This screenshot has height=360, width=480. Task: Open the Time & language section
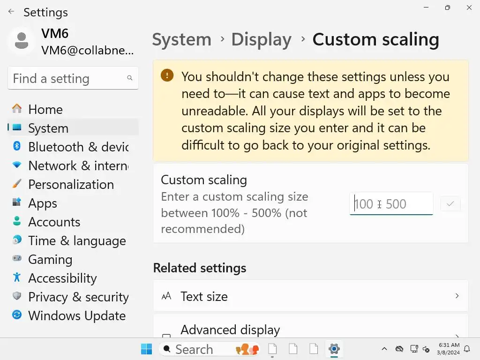[77, 240]
